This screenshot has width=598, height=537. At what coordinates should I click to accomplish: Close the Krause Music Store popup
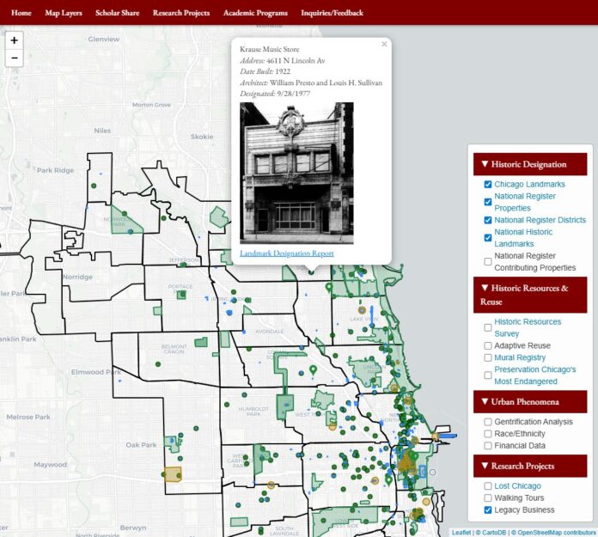pos(384,44)
